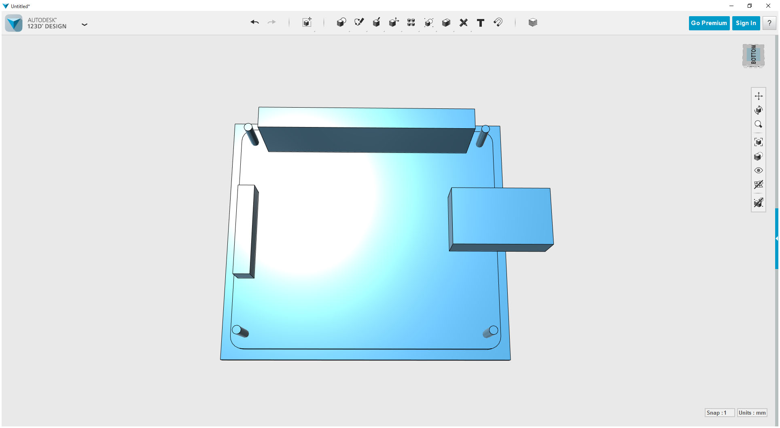The width and height of the screenshot is (780, 428).
Task: Toggle object visibility with the eye icon
Action: (x=759, y=170)
